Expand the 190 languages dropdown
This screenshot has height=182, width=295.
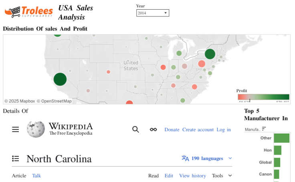[x=230, y=158]
